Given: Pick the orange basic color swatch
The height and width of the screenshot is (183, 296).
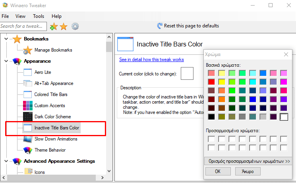Looking at the screenshot, I should [222, 99].
